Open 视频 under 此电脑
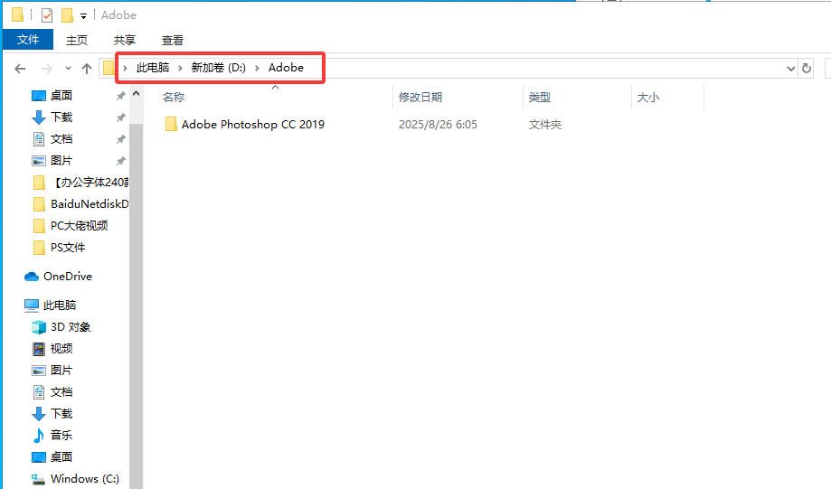Image resolution: width=831 pixels, height=489 pixels. click(x=61, y=349)
